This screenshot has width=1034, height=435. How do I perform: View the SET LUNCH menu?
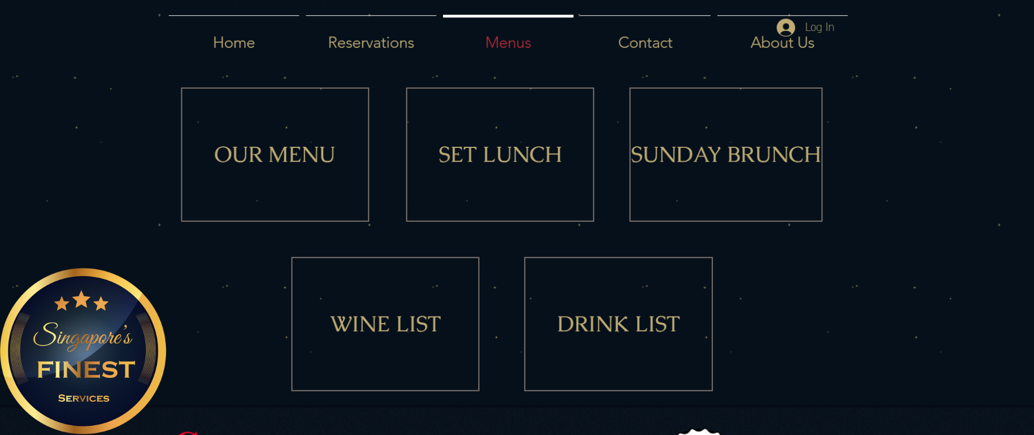(500, 154)
